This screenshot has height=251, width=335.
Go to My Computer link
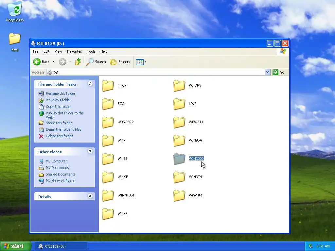click(x=56, y=161)
